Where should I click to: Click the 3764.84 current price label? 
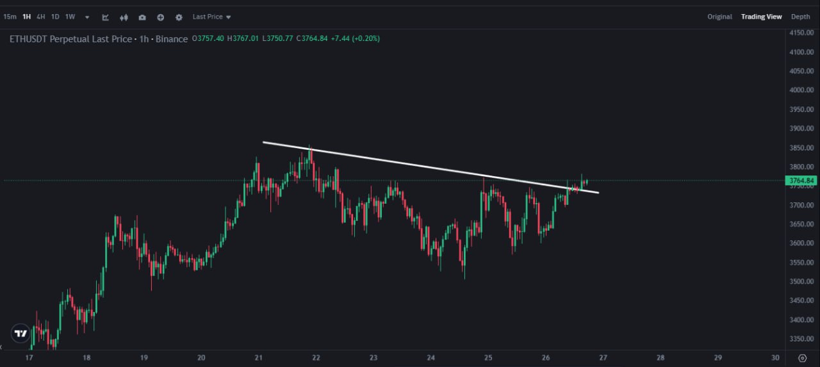click(x=801, y=181)
